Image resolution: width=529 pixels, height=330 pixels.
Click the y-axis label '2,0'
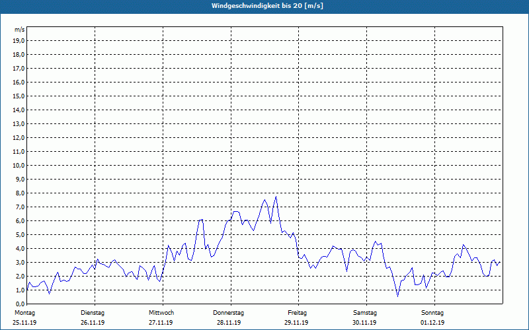tap(20, 276)
